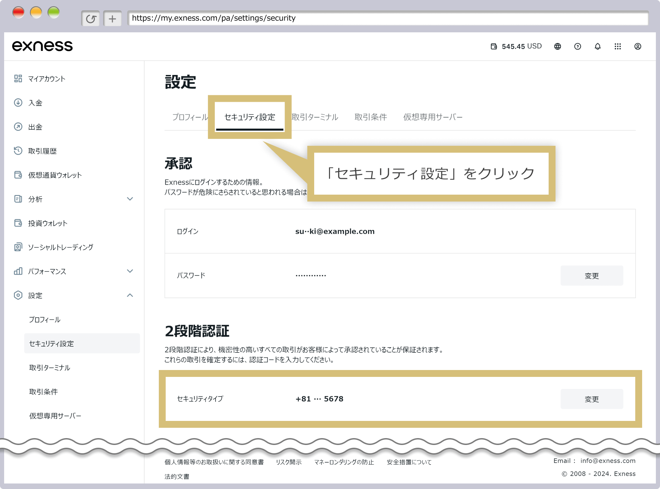660x489 pixels.
Task: Switch to the プロフィール tab
Action: [x=190, y=117]
